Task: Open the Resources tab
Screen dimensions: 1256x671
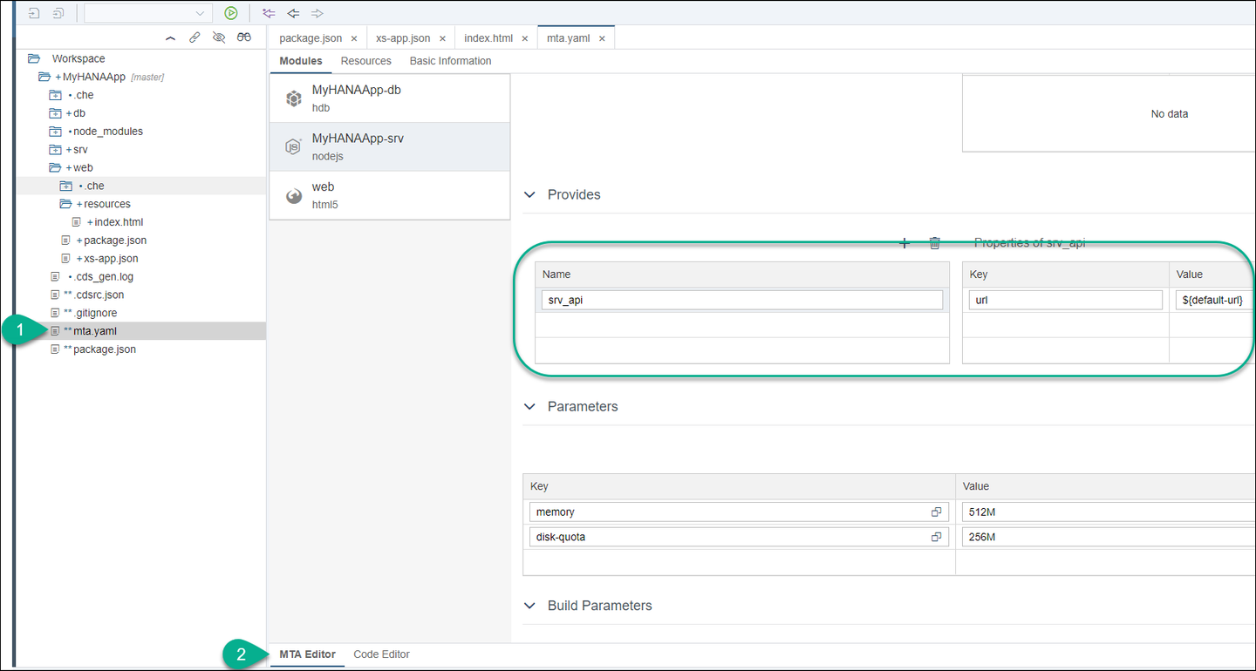Action: coord(366,61)
